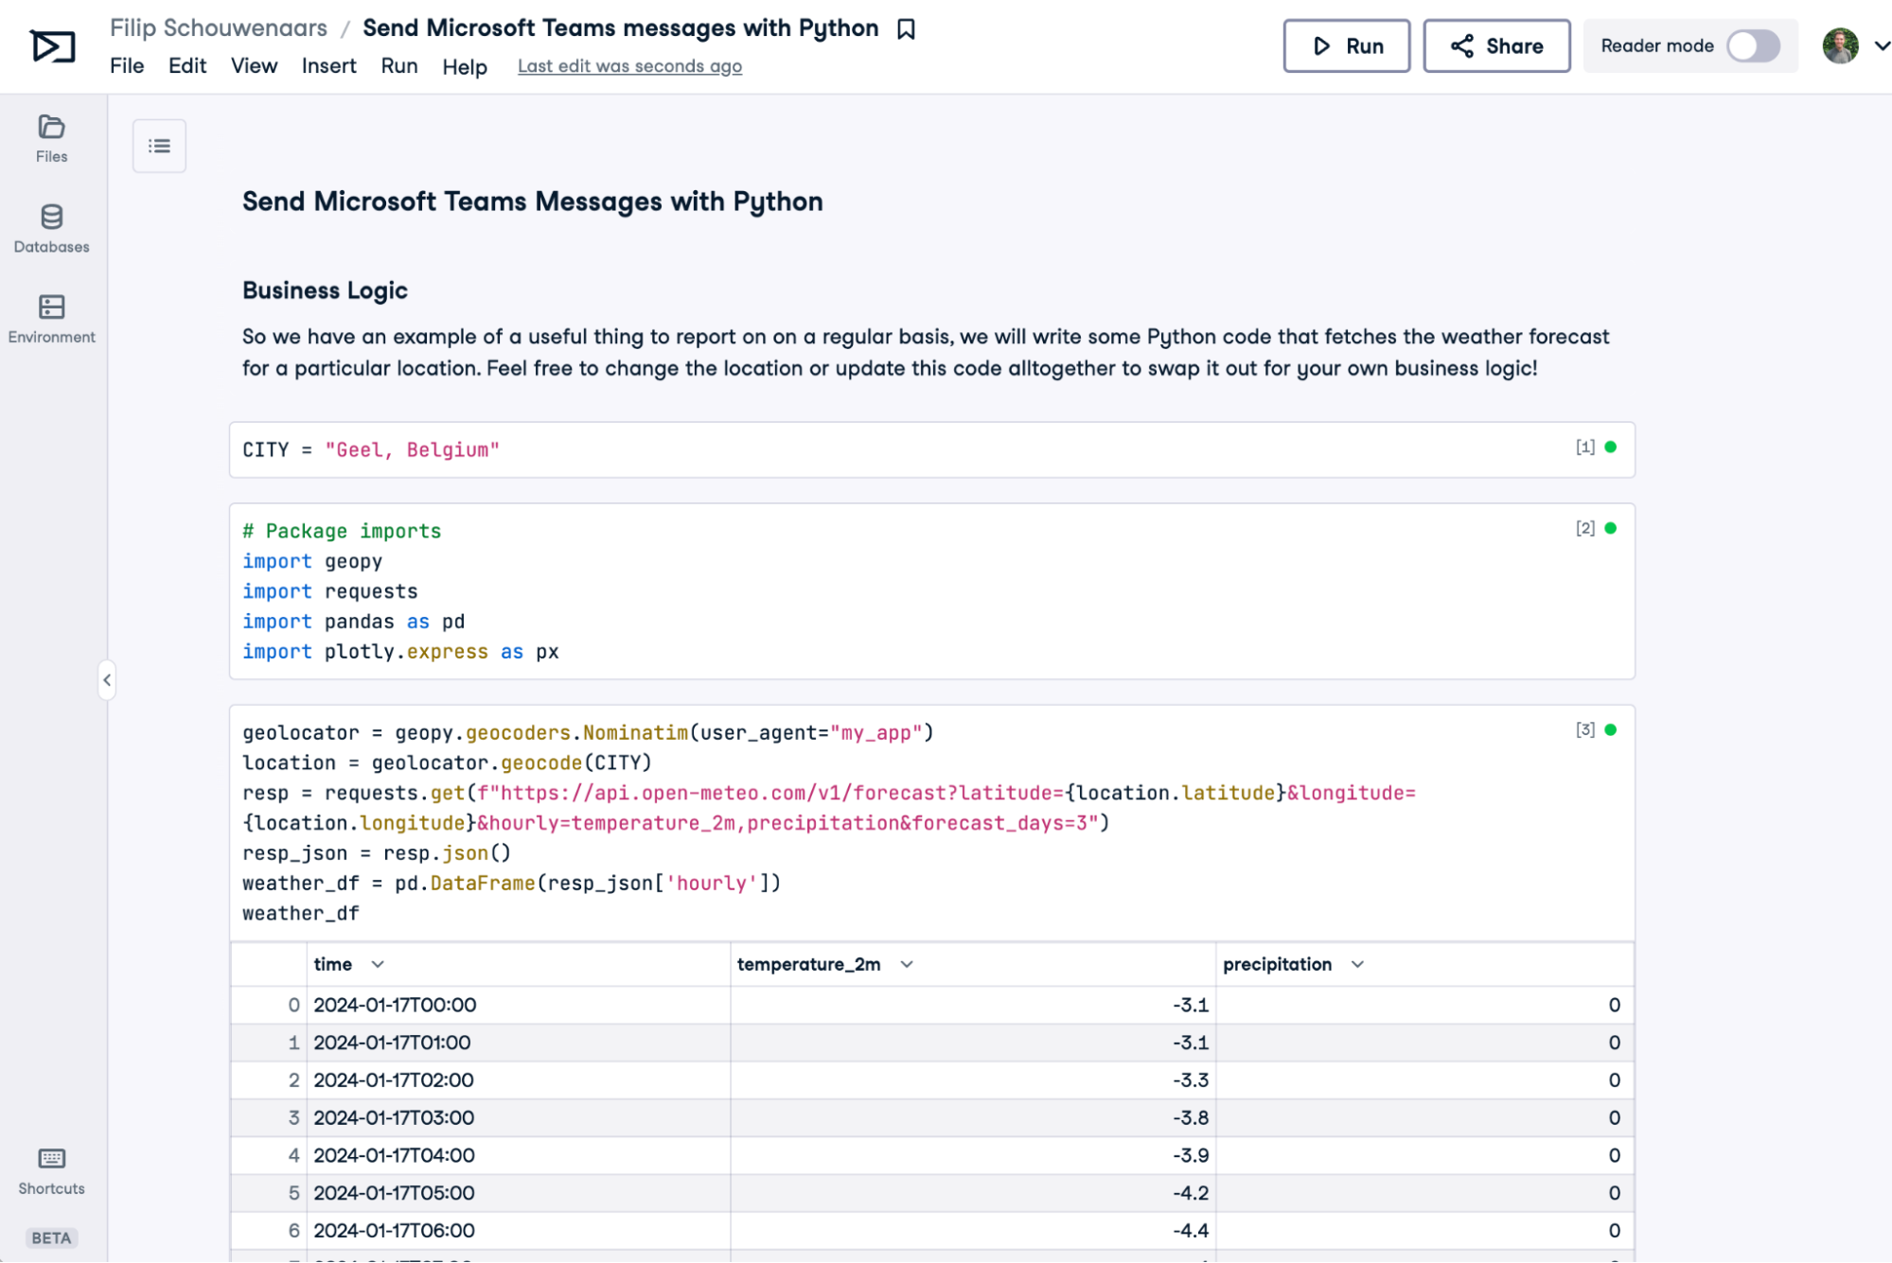Open temperature_2m column dropdown
The image size is (1892, 1263).
click(907, 964)
